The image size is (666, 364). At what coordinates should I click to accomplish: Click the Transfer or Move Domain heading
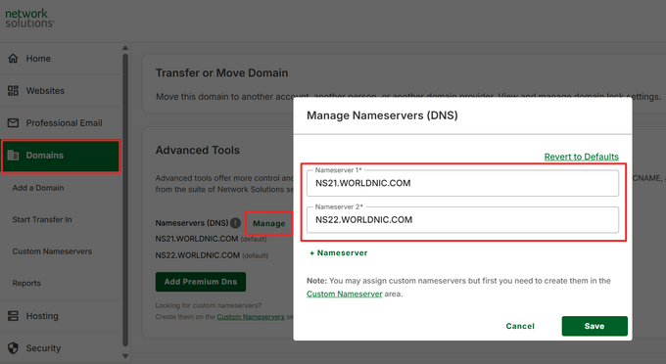[x=221, y=73]
